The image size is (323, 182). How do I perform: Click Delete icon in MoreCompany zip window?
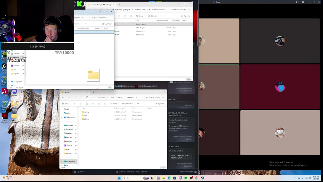click(x=130, y=16)
